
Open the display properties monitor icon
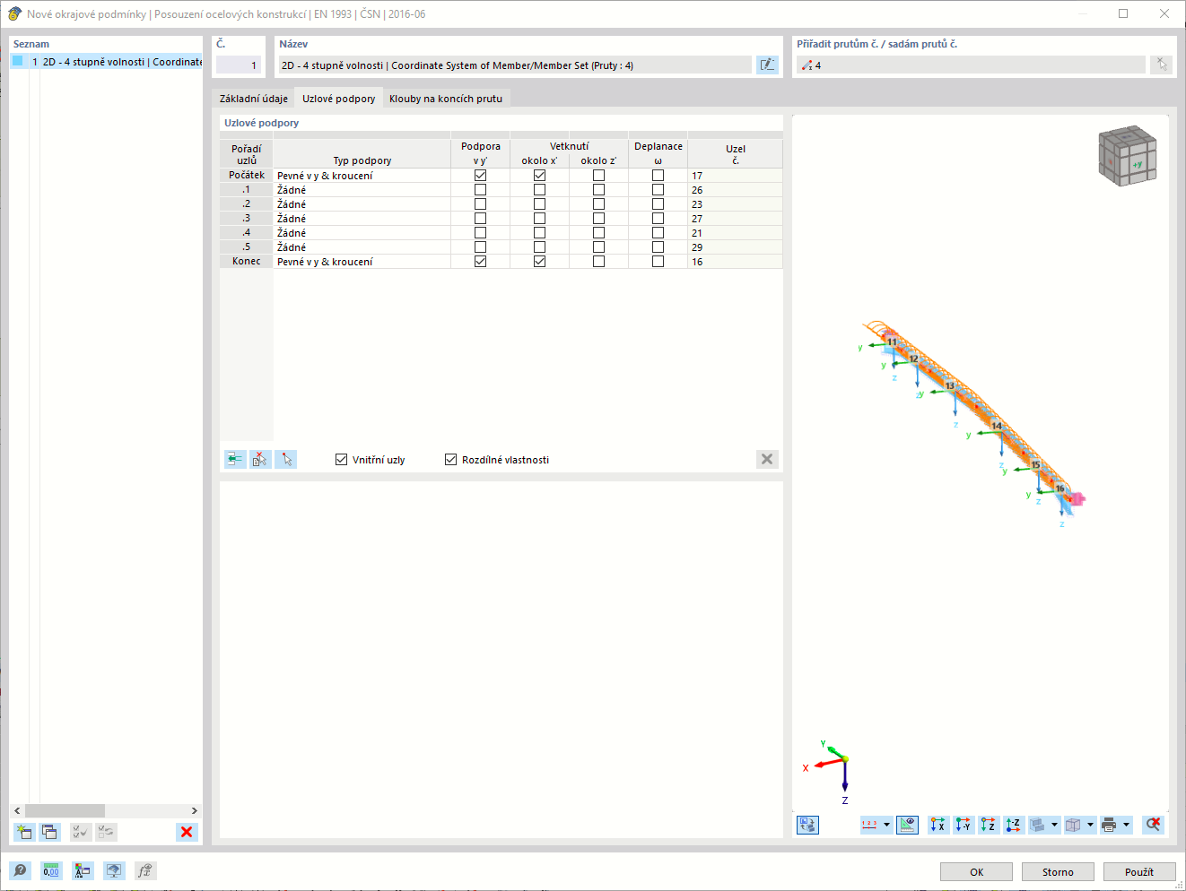click(114, 870)
